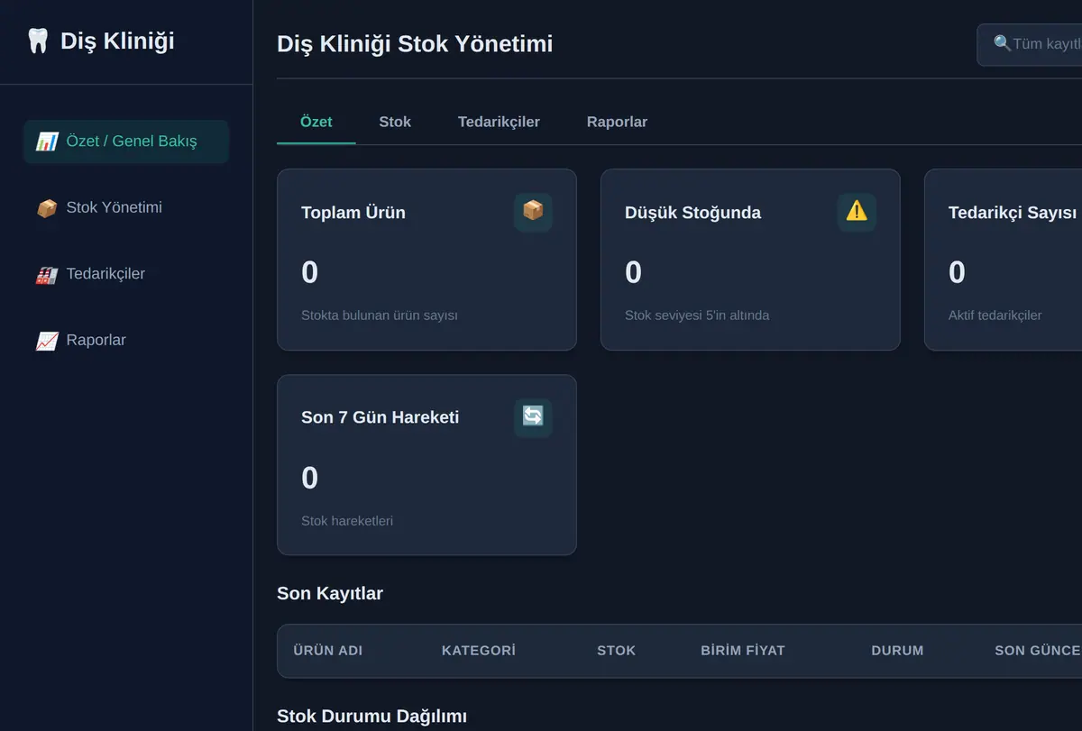Click the Stok Yönetimi box icon
This screenshot has height=731, width=1082.
click(x=47, y=208)
